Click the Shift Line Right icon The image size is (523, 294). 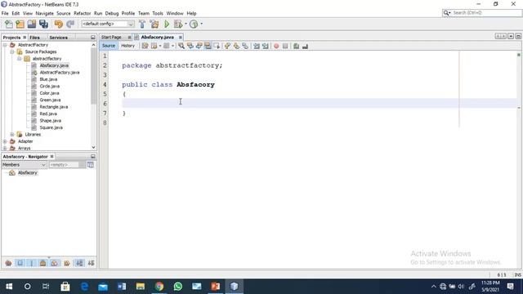[266, 46]
